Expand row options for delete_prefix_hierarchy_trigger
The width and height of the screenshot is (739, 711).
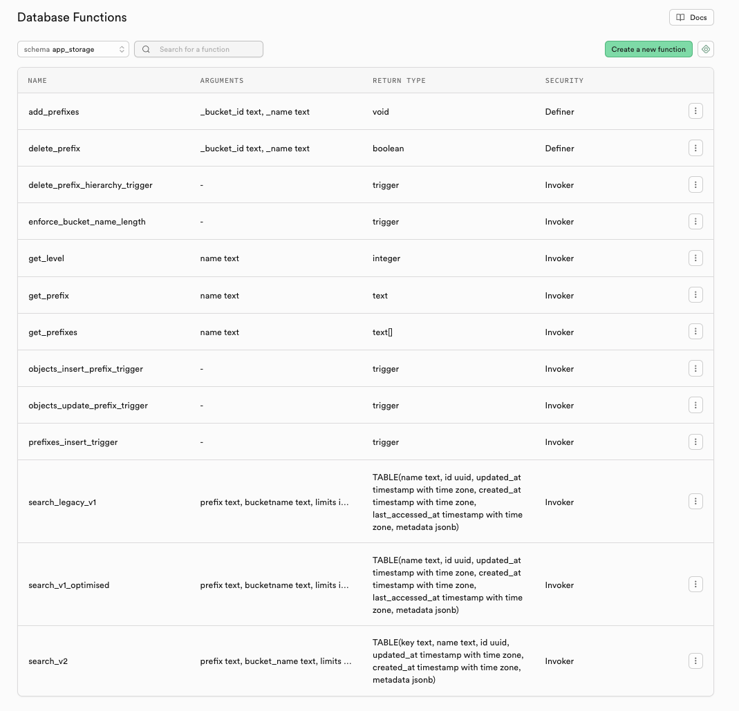click(695, 184)
